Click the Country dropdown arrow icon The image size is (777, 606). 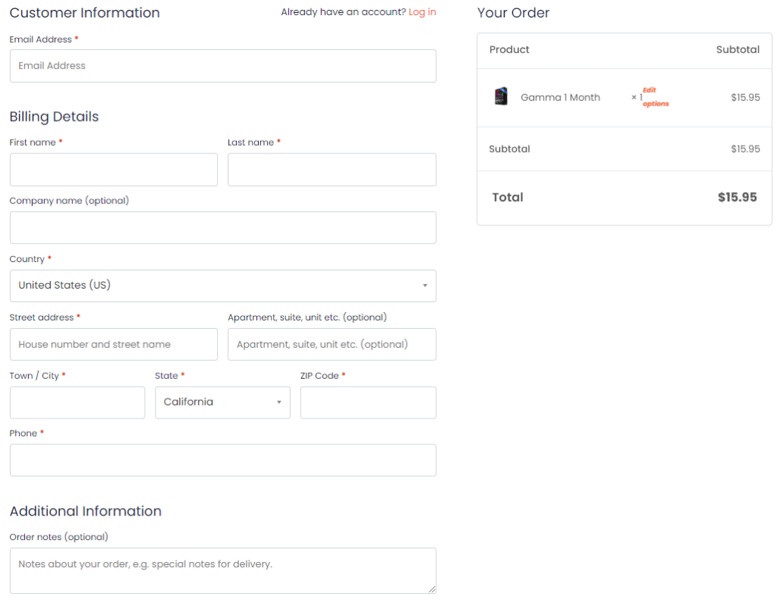[424, 286]
